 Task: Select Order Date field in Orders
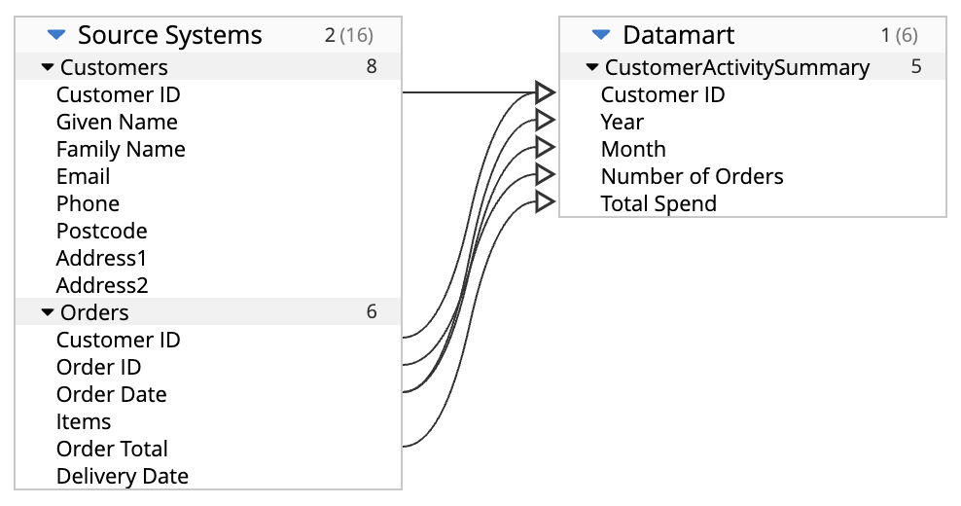coord(208,394)
